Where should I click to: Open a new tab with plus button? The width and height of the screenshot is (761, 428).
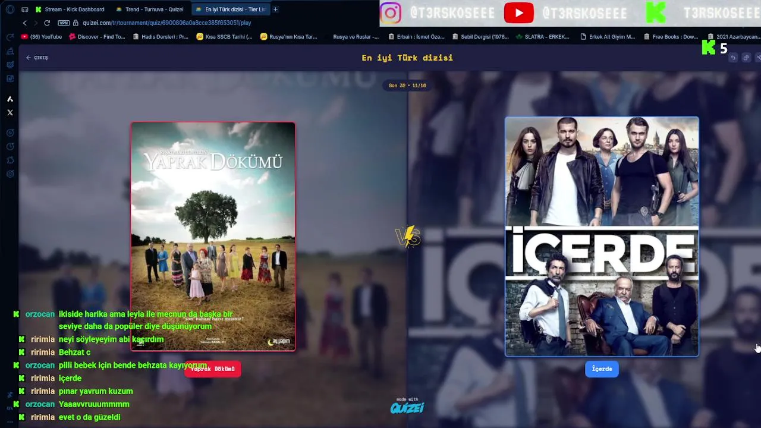(x=275, y=10)
